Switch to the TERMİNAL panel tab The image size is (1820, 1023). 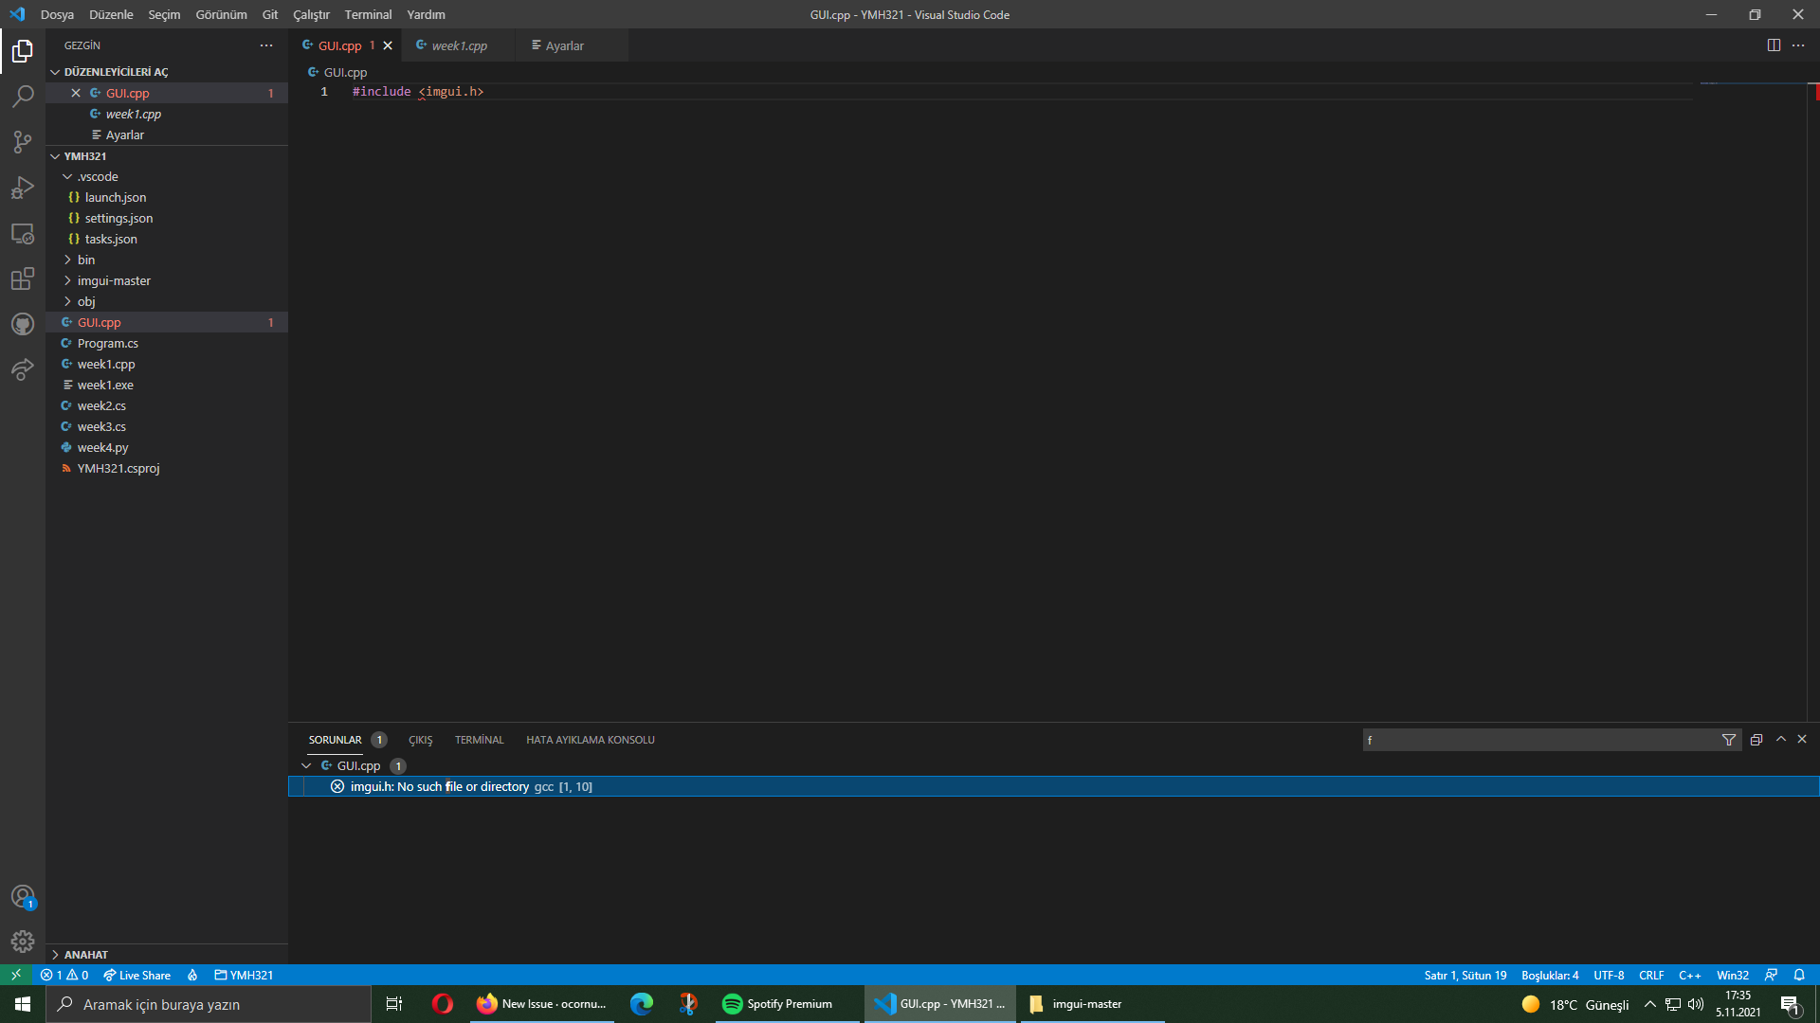click(479, 740)
